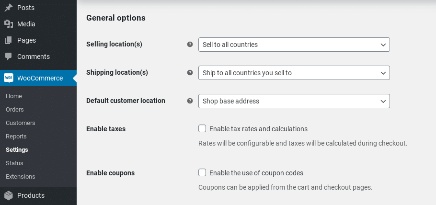The image size is (436, 205).
Task: Open the Extensions link in sidebar
Action: (21, 177)
